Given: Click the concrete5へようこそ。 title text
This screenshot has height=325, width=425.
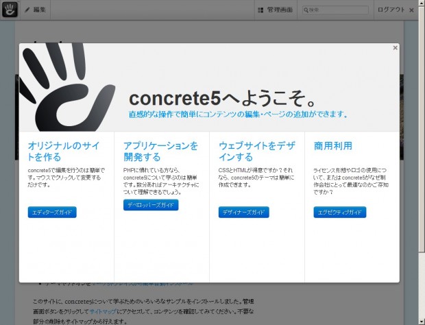Looking at the screenshot, I should pyautogui.click(x=223, y=99).
